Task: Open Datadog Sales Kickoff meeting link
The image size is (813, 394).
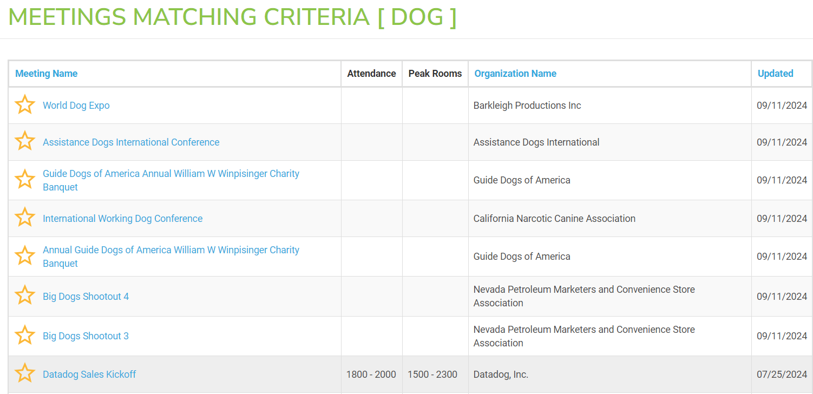Action: (89, 375)
